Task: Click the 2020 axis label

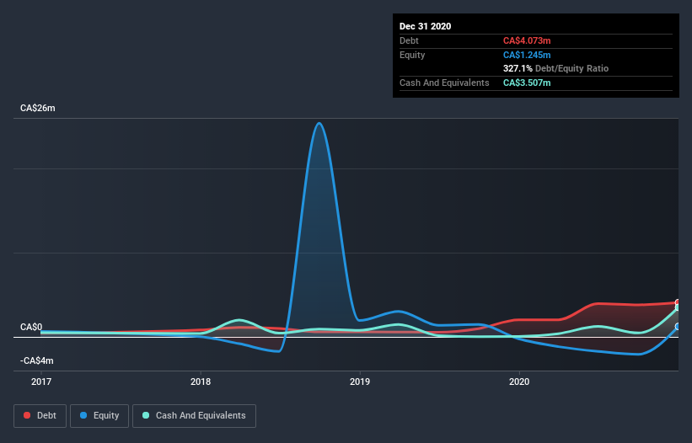Action: pyautogui.click(x=519, y=382)
